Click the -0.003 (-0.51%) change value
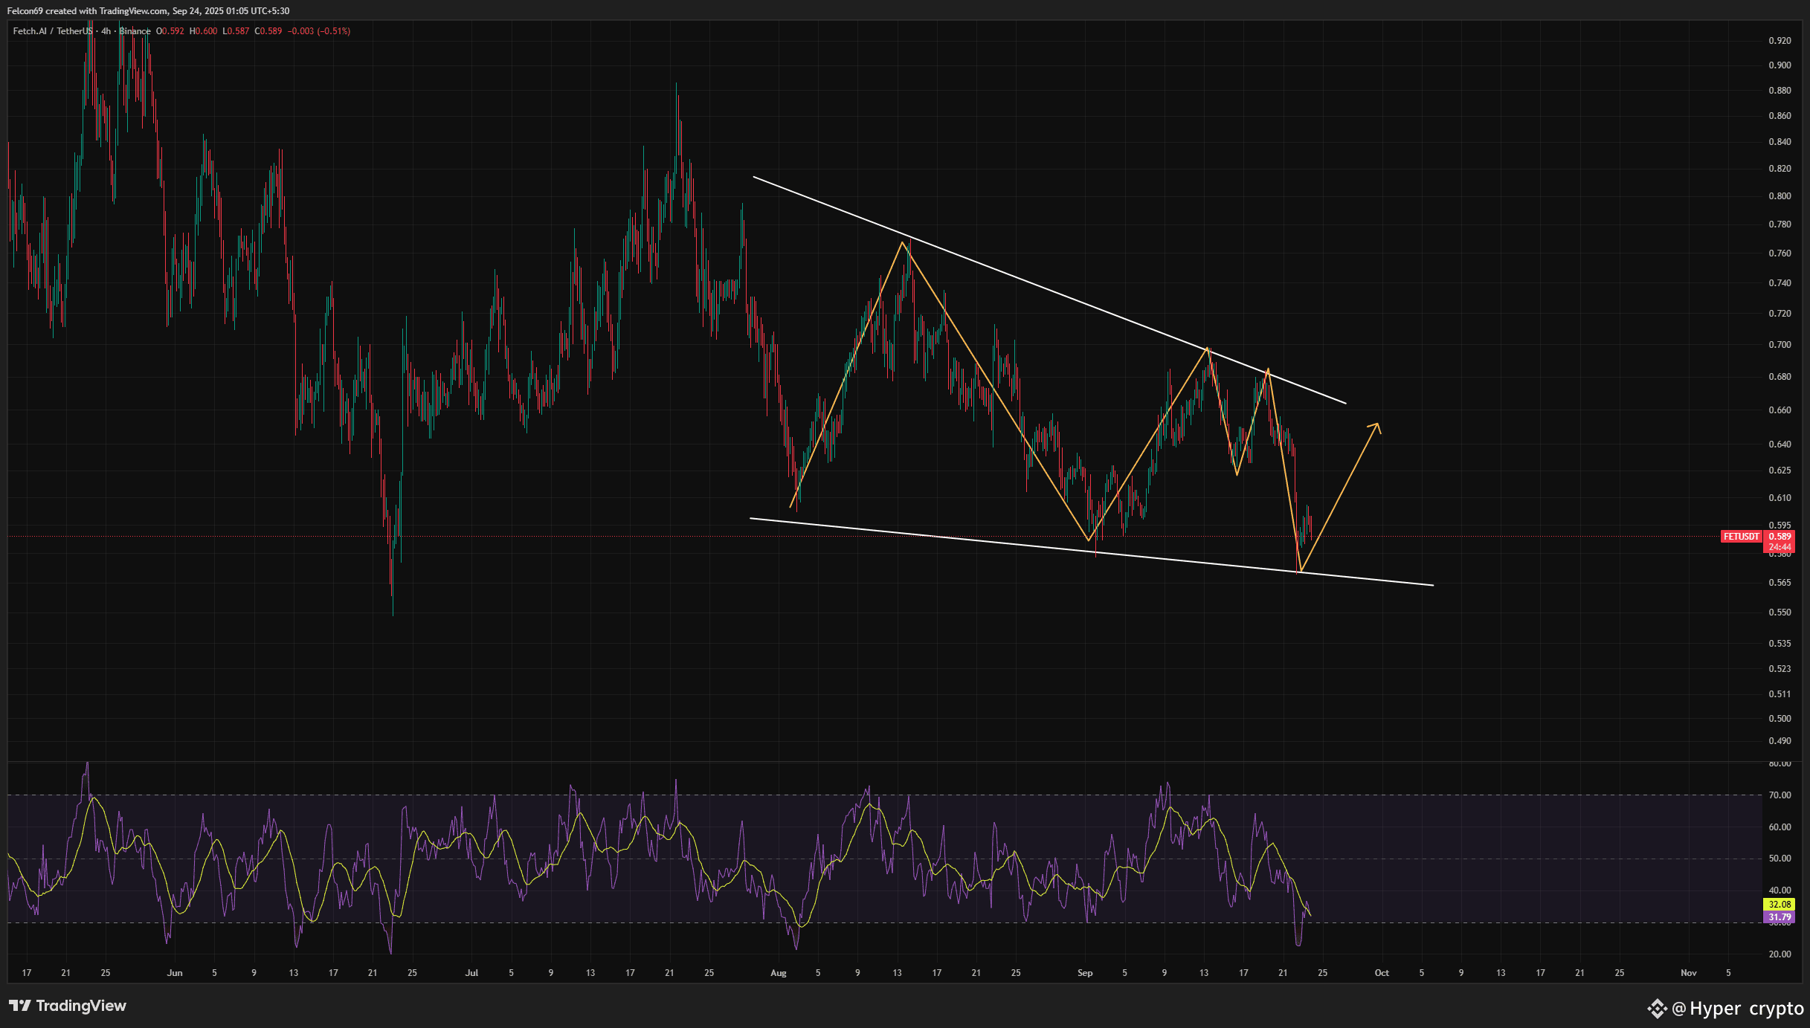Viewport: 1810px width, 1028px height. click(318, 31)
